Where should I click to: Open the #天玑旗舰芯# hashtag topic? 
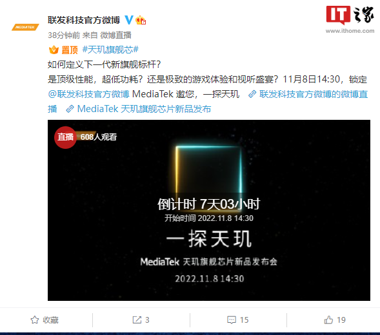point(110,50)
